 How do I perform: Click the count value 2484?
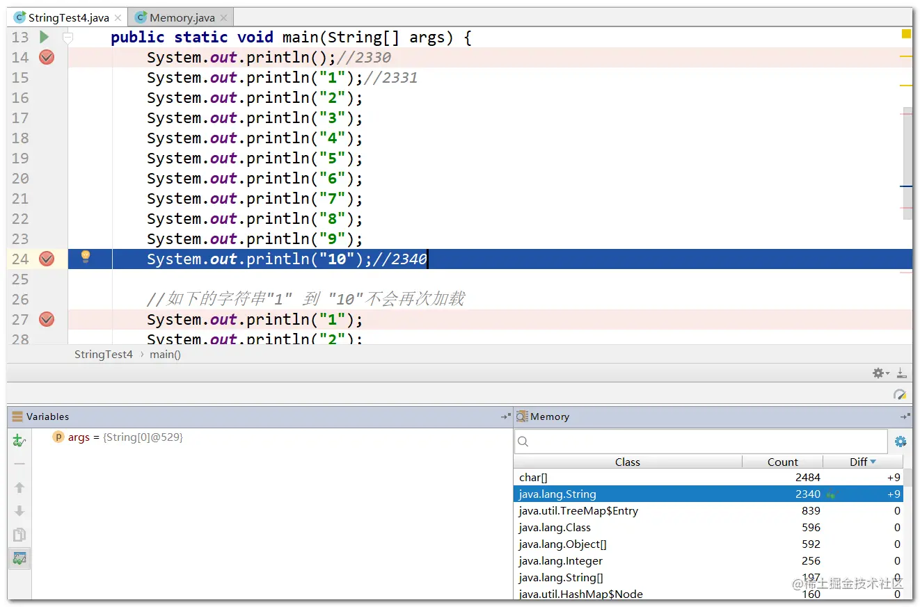coord(808,478)
